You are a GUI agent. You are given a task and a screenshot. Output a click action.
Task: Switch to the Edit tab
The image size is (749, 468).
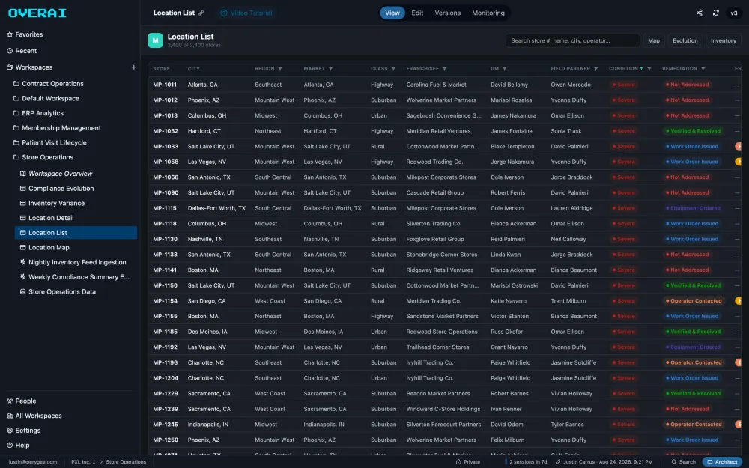417,13
